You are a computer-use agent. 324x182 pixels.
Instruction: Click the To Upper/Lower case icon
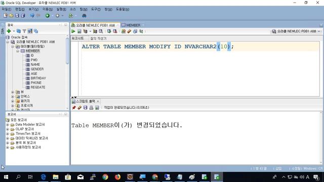click(141, 31)
